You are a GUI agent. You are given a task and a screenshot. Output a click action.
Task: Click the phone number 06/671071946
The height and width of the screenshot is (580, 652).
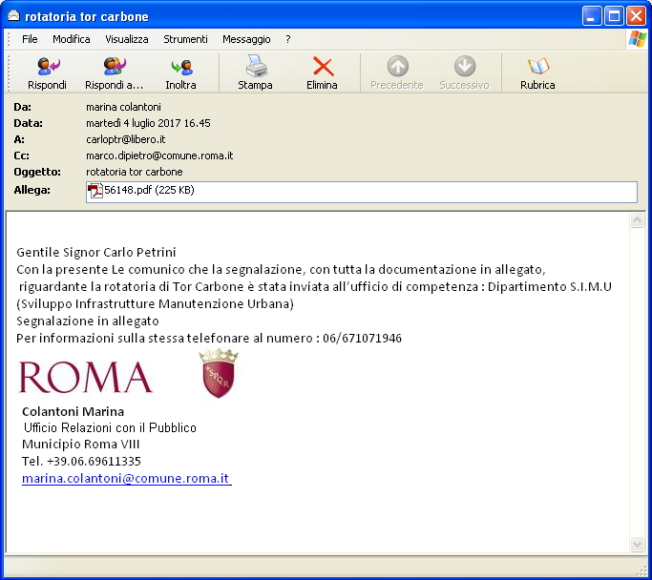pos(362,339)
